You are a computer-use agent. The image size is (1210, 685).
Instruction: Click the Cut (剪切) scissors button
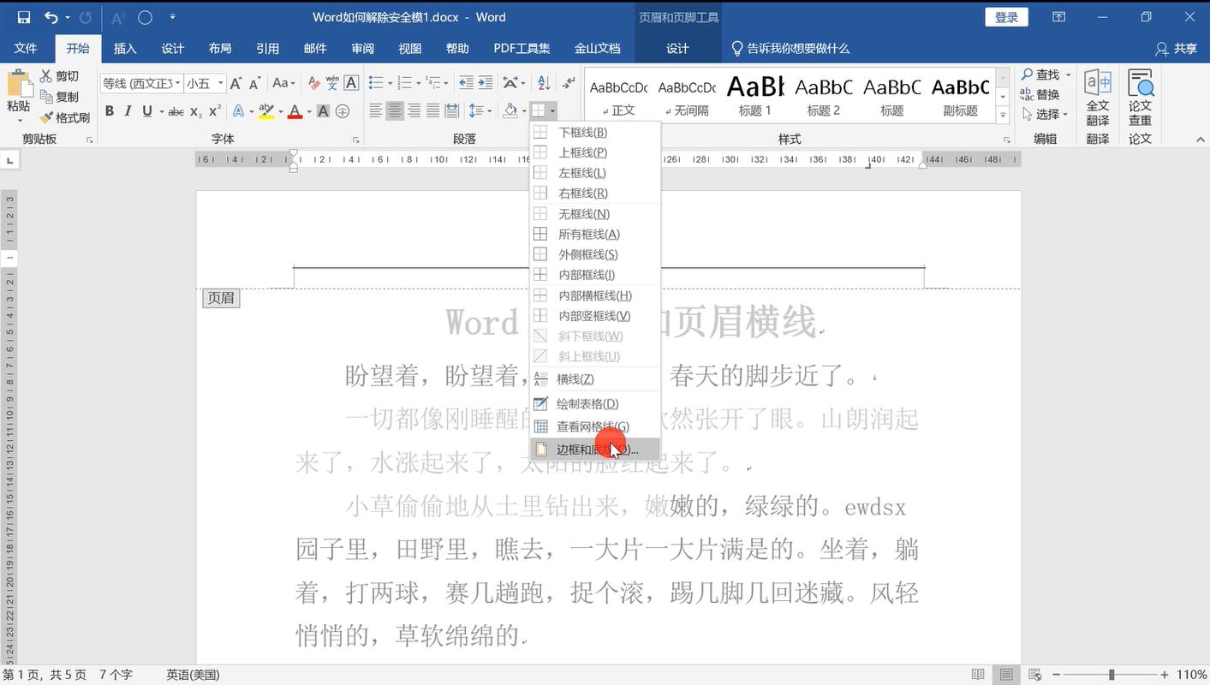pos(58,76)
